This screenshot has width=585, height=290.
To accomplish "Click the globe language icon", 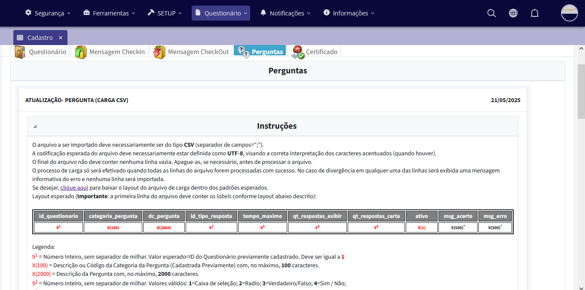I will click(x=513, y=13).
